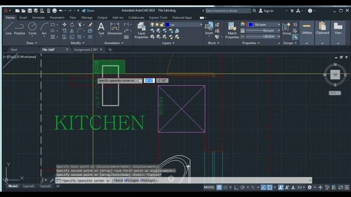The width and height of the screenshot is (351, 197).
Task: Open the 1:1 annotation scale dropdown
Action: pyautogui.click(x=301, y=187)
